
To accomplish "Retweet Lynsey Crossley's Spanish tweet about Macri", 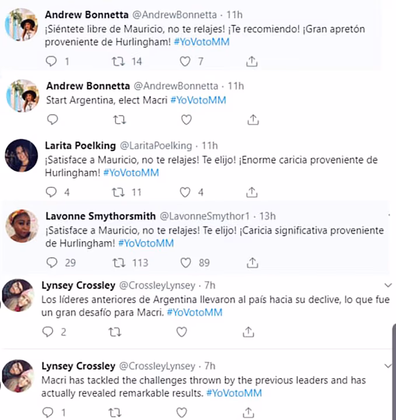I will pyautogui.click(x=115, y=332).
